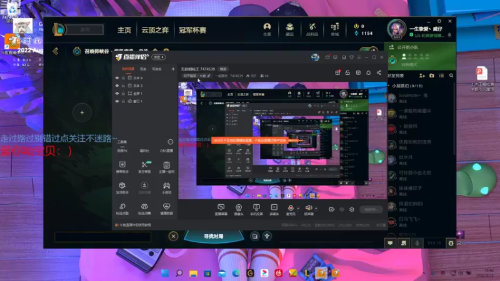Screen dimensions: 500x281
Task: Open 小游戏 gamepad tool
Action: pos(166,188)
